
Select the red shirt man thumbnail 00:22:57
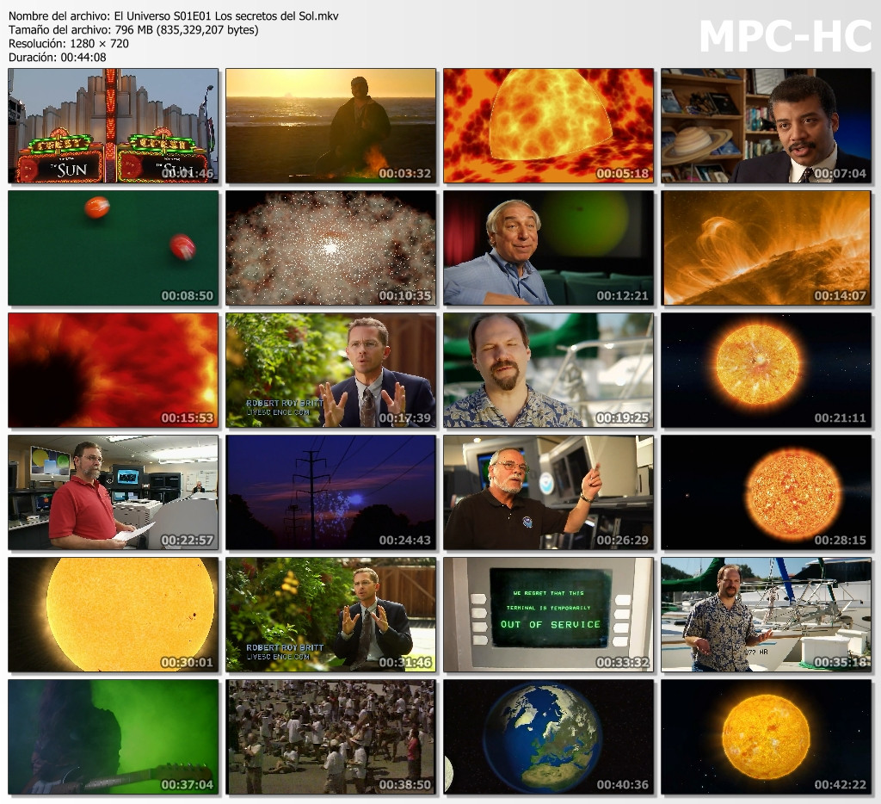coord(113,492)
